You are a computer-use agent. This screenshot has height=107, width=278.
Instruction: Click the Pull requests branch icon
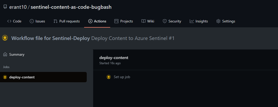point(55,21)
